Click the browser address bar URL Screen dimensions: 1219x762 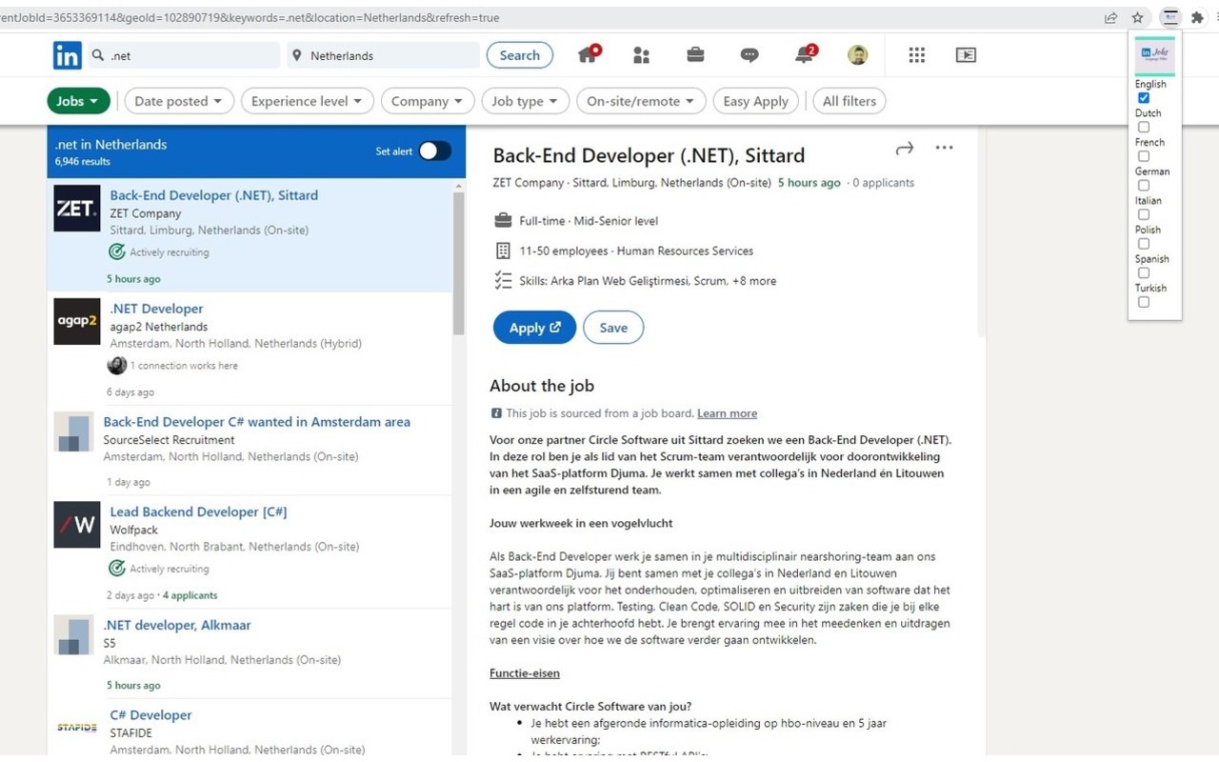[250, 17]
